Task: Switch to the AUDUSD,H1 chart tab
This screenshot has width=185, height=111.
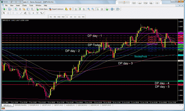Action: tap(70, 105)
